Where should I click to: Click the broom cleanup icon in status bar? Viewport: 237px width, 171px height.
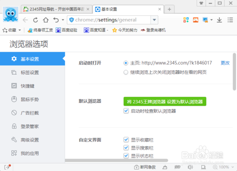[165, 167]
